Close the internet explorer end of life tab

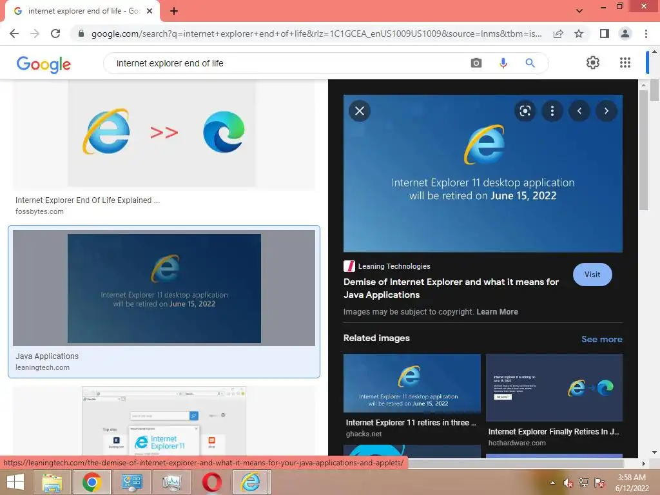point(150,11)
